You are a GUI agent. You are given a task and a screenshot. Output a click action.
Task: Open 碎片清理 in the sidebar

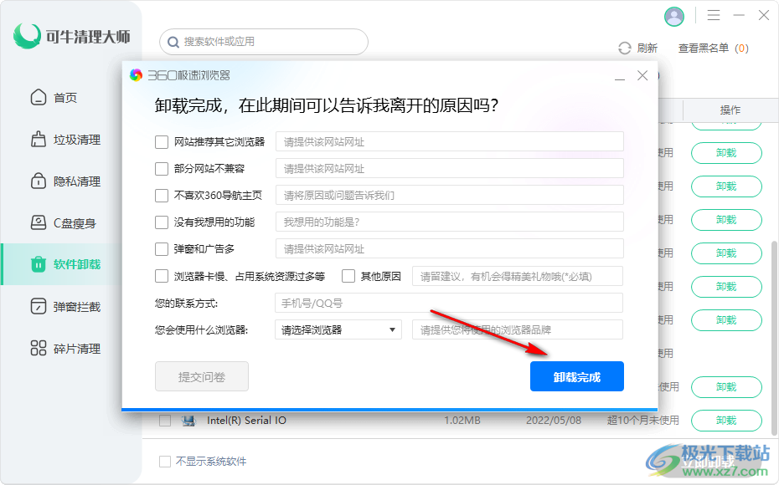65,349
